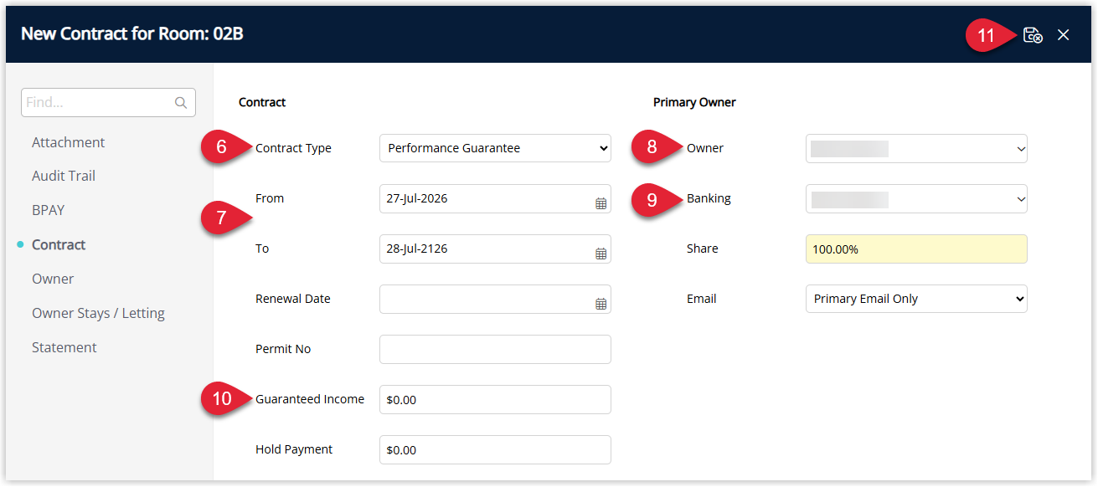Click the 'Banking' label

pyautogui.click(x=709, y=198)
